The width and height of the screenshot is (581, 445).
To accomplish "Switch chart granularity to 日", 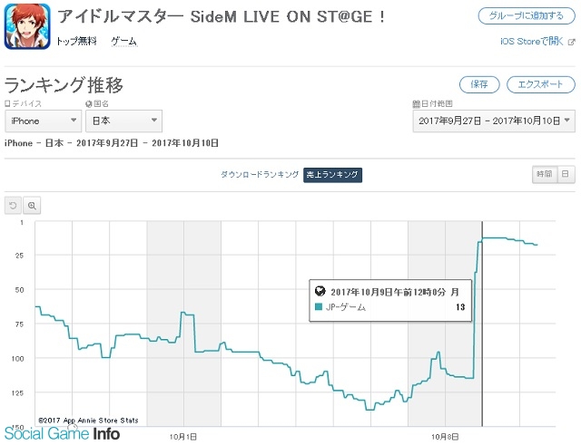I will point(566,174).
